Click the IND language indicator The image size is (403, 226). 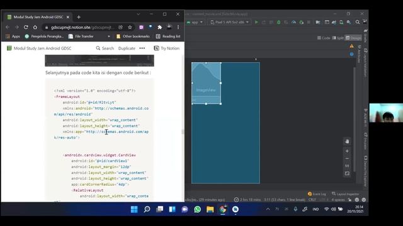[x=315, y=209]
